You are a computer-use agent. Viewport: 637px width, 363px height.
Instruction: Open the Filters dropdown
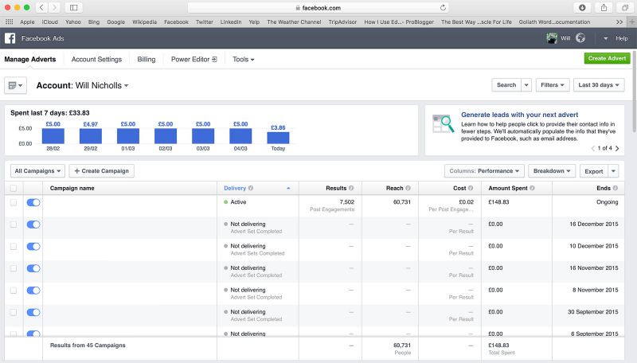point(553,85)
